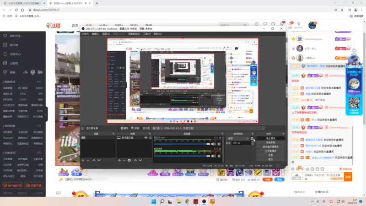Open source properties gear in OBS Sources toolbar
The width and height of the screenshot is (366, 206).
coord(129,160)
